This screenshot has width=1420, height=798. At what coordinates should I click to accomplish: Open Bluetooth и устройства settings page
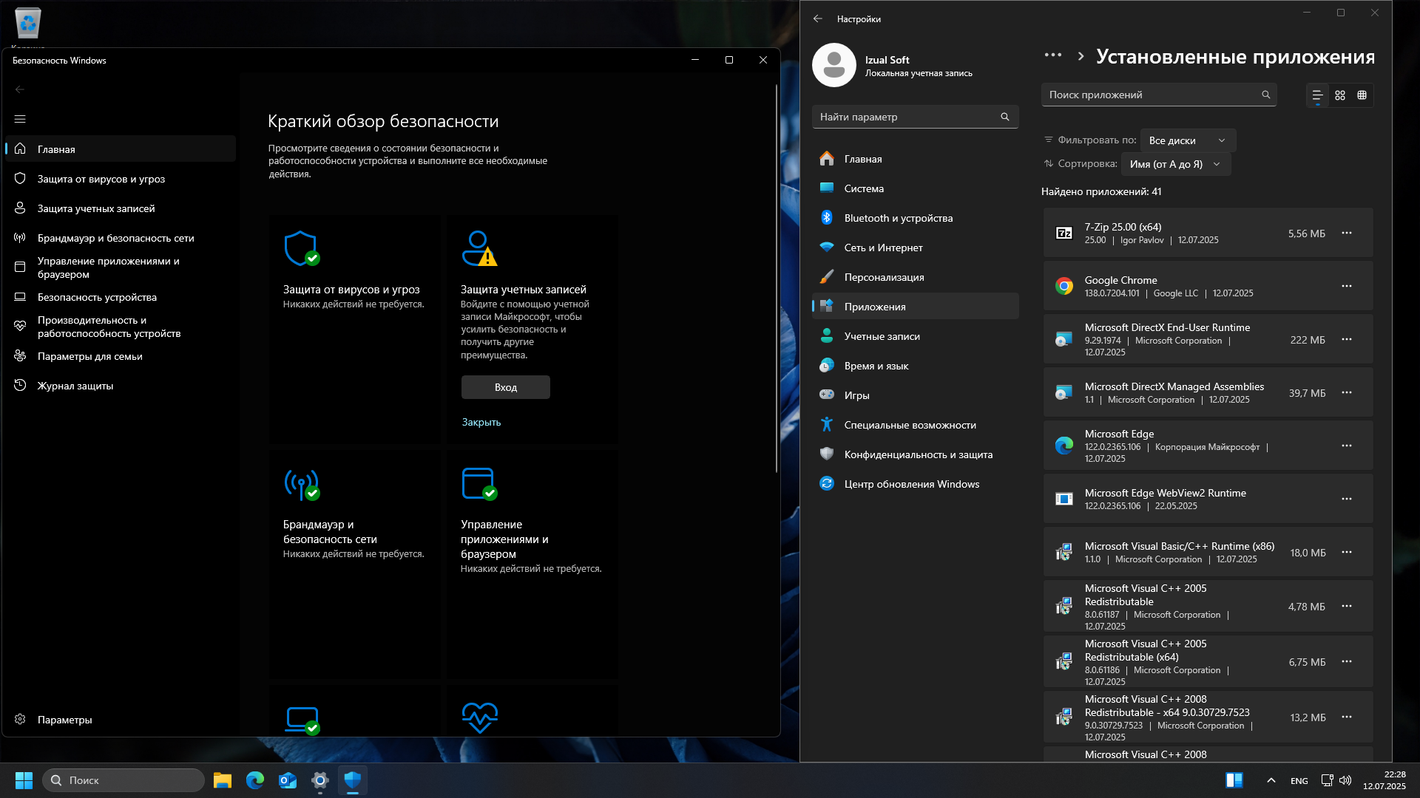[915, 218]
